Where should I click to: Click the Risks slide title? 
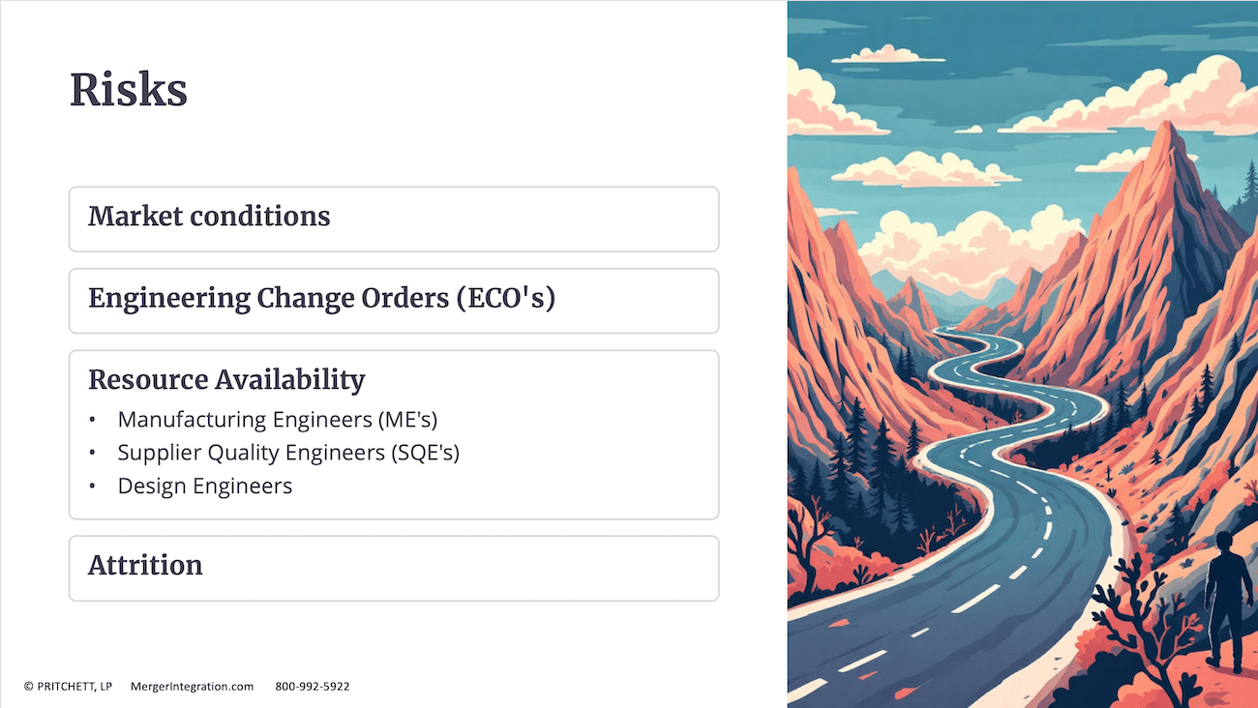click(x=129, y=90)
